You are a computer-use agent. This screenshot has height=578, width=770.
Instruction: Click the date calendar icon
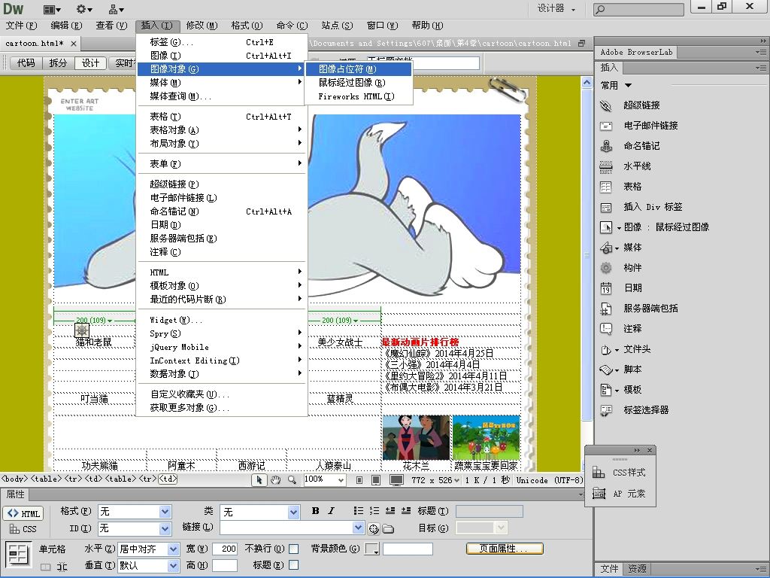point(606,288)
